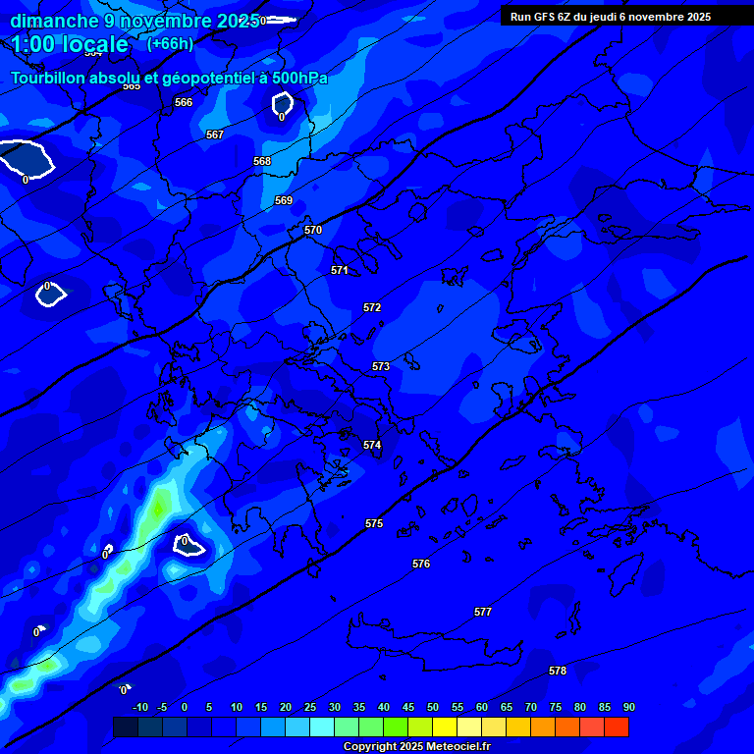Click the (+66h) forecast offset label

pos(170,43)
